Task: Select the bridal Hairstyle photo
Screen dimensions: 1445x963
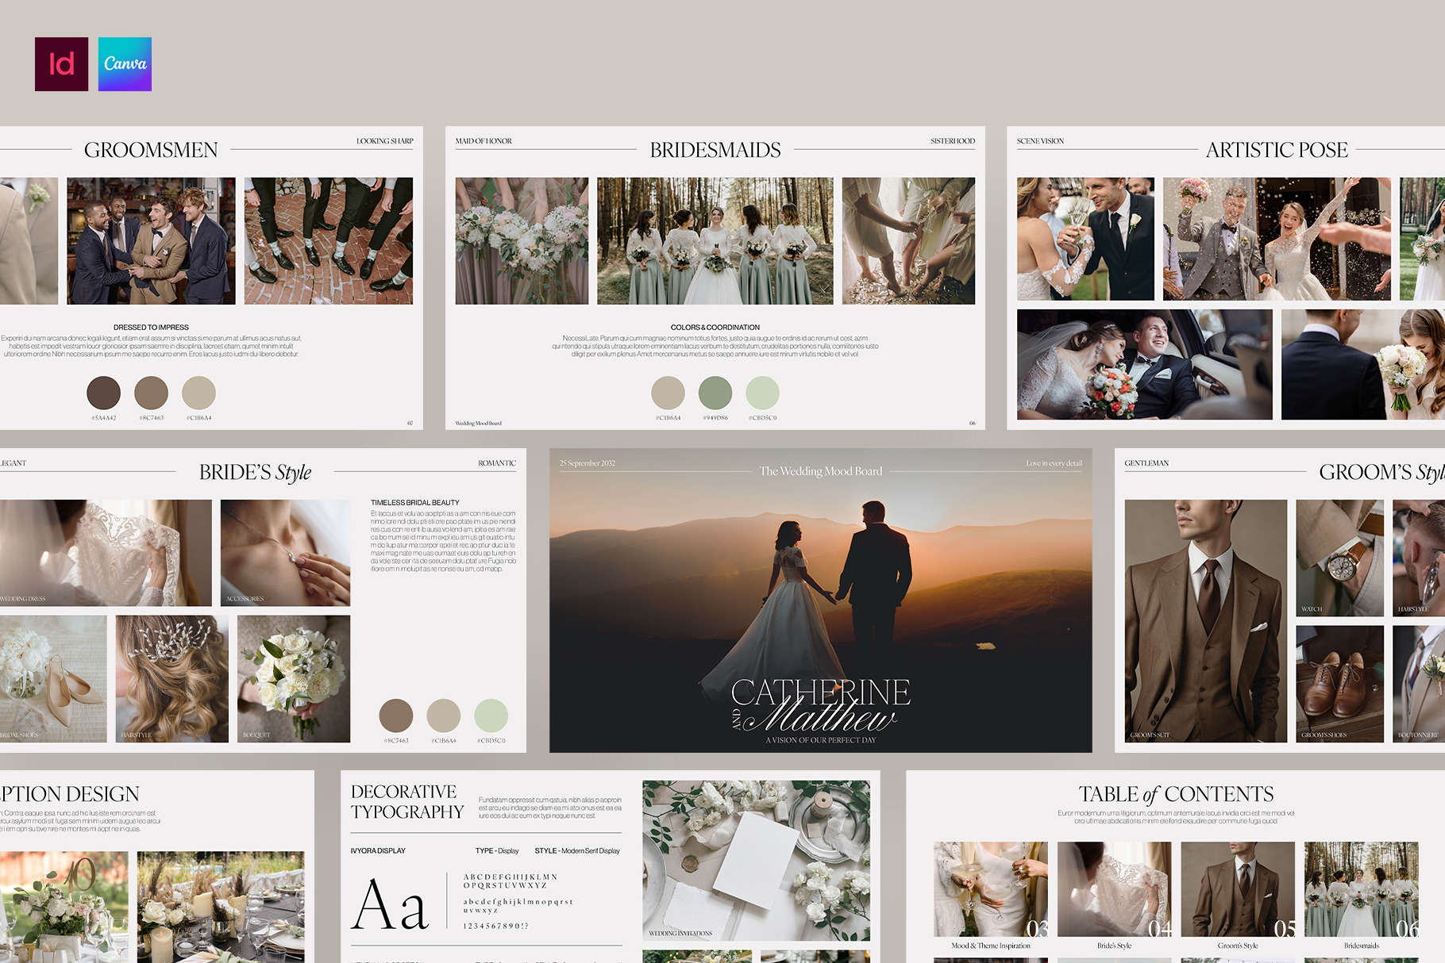Action: click(171, 678)
